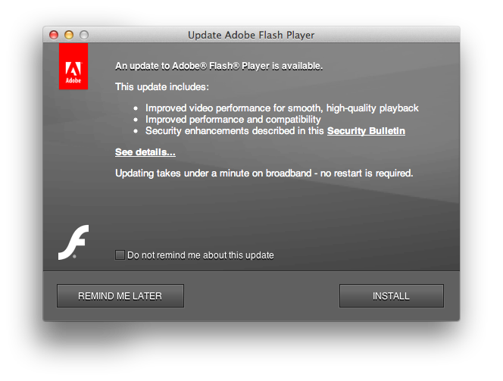Enable the do not remind checkbox

tap(120, 255)
